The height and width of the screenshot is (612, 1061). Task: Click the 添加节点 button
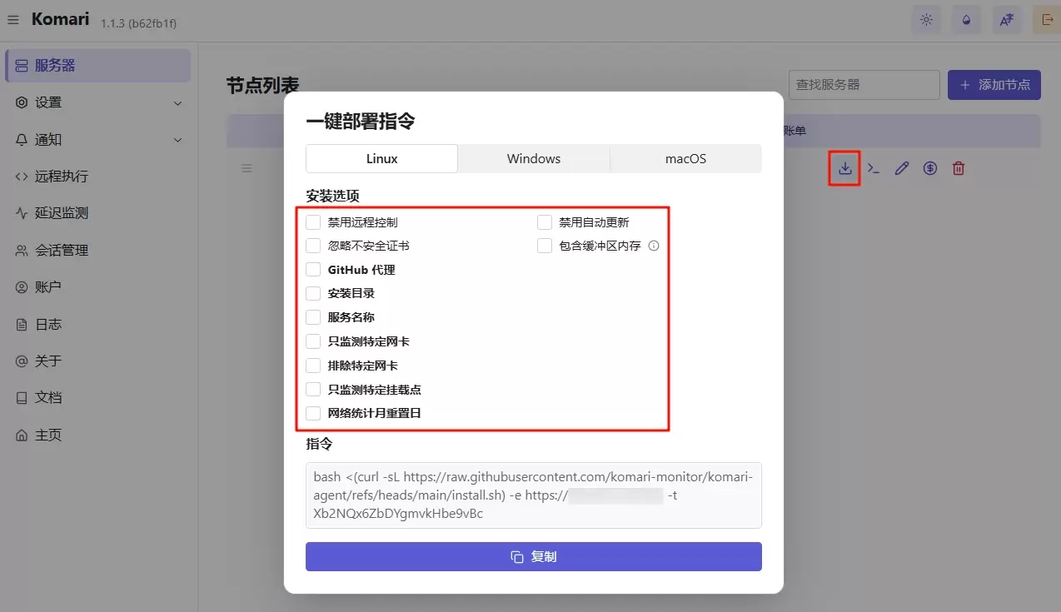[x=994, y=85]
